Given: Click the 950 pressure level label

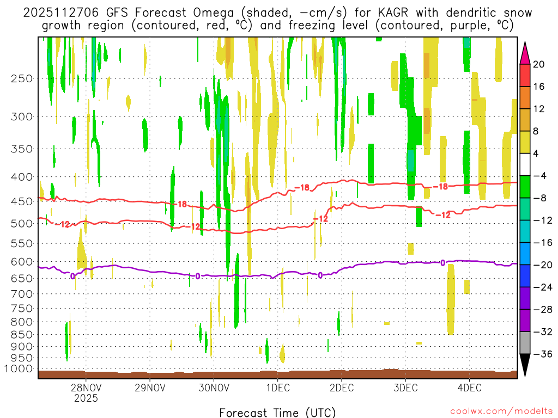Looking at the screenshot, I should [x=22, y=358].
